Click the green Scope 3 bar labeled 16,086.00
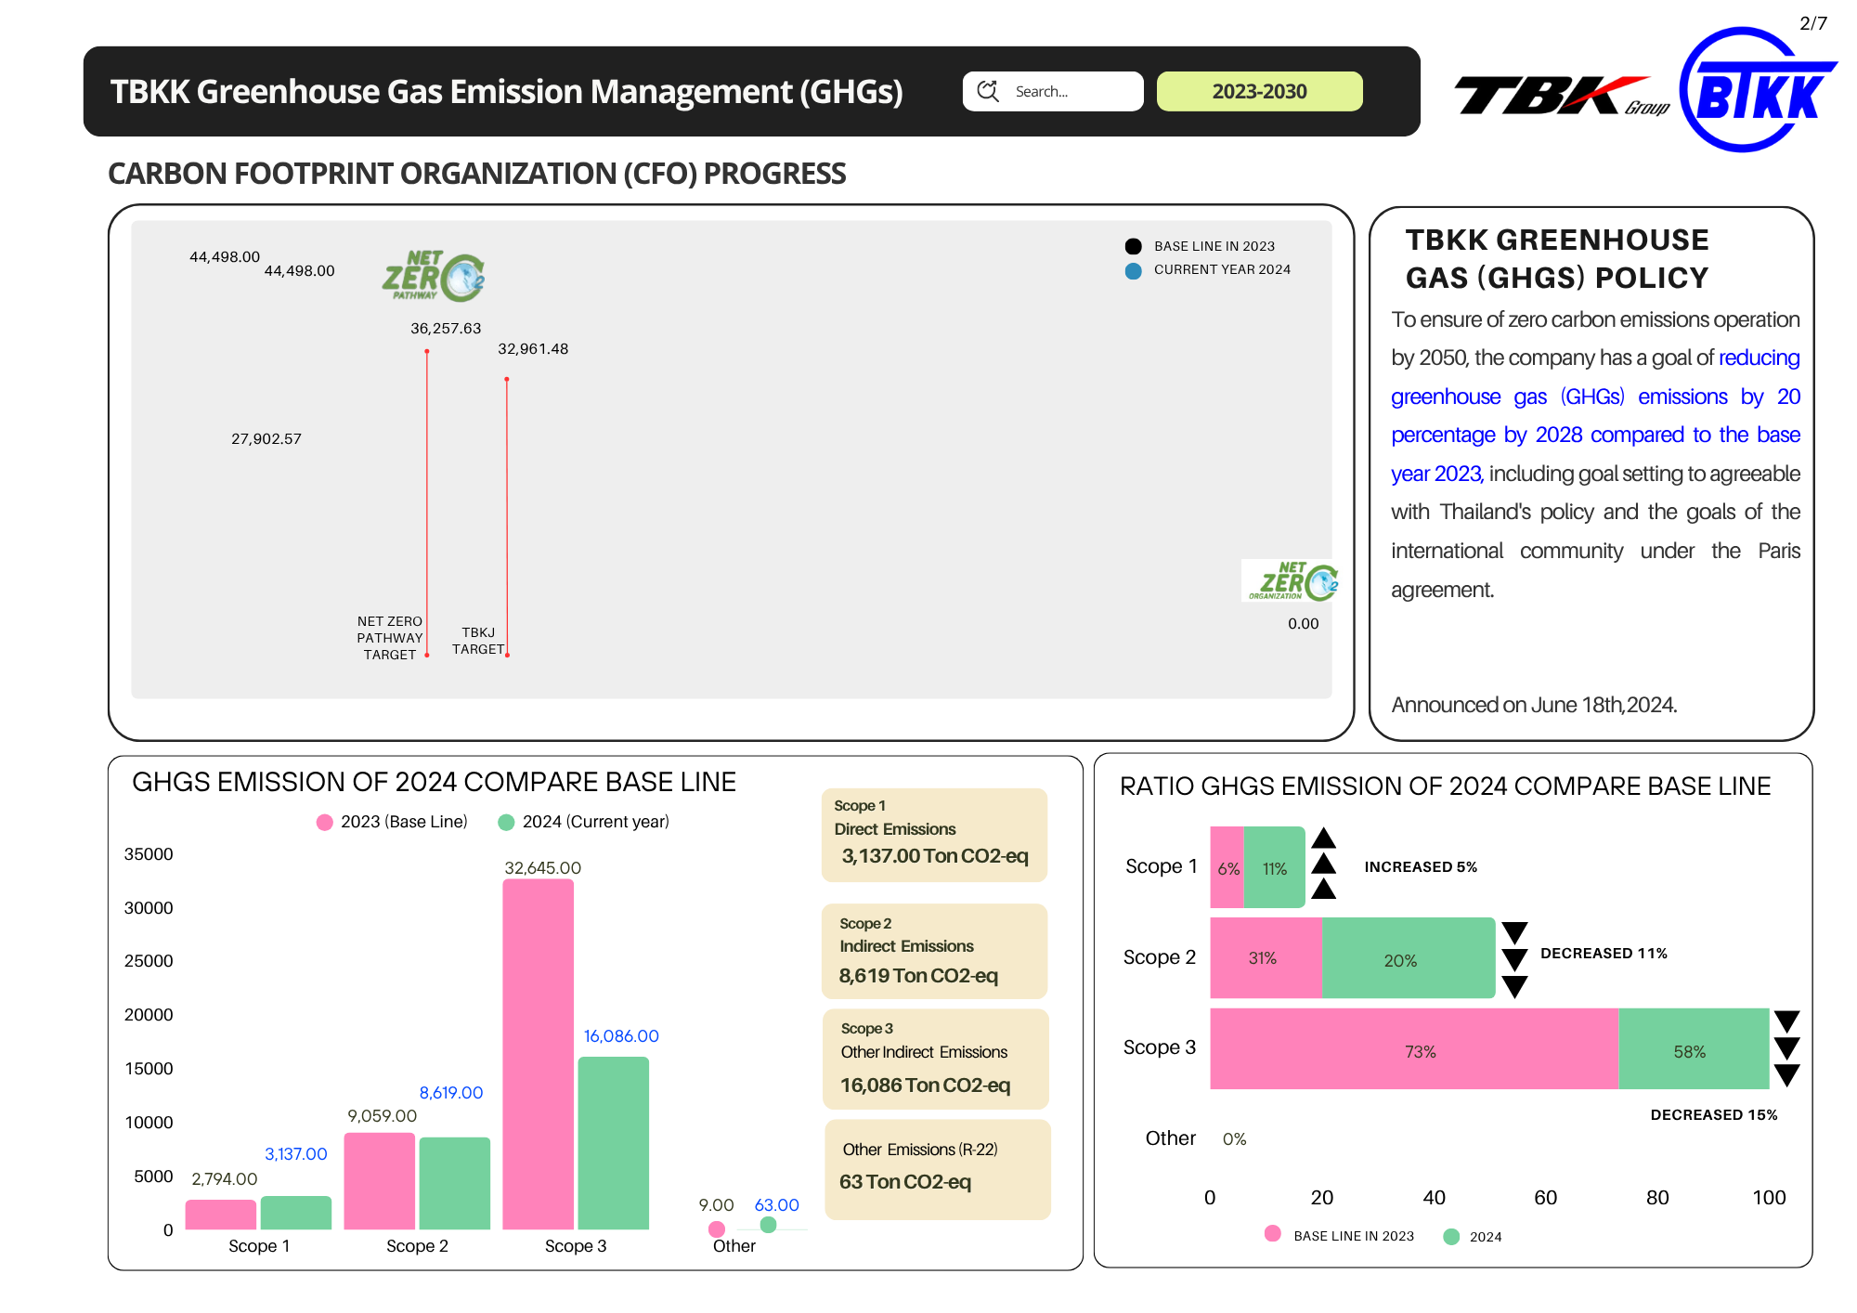Viewport: 1857px width, 1313px height. click(614, 1143)
